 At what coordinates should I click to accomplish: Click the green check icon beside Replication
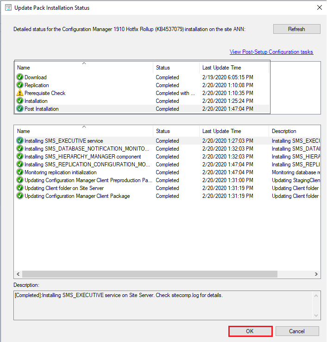coord(20,85)
